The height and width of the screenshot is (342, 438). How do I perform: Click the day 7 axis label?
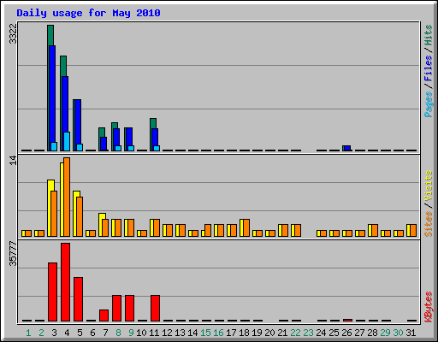[x=105, y=333]
